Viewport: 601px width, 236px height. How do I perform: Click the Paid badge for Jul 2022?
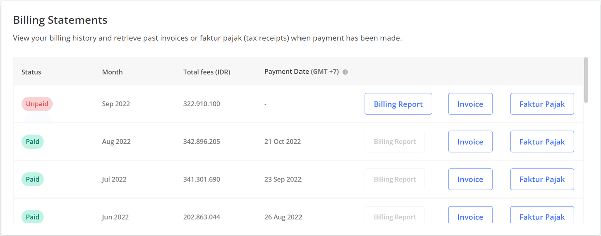click(33, 179)
